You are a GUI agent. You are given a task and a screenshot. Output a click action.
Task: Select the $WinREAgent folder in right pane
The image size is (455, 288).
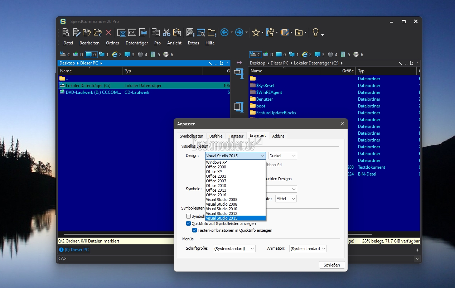click(269, 92)
